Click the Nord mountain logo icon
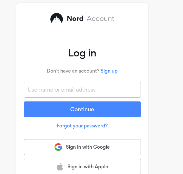This screenshot has width=183, height=174. pyautogui.click(x=57, y=18)
